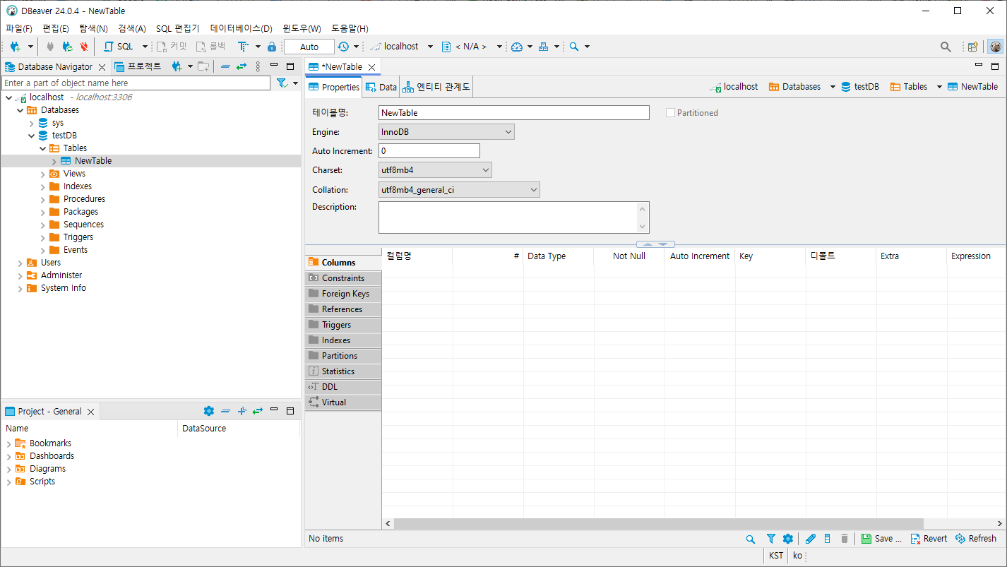Expand the sys database node

coord(31,123)
